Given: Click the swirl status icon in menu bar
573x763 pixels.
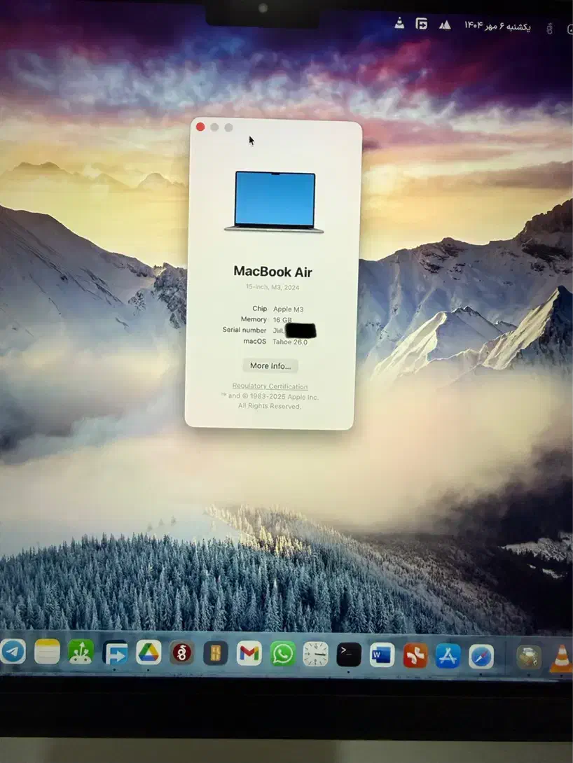Looking at the screenshot, I should coord(549,29).
